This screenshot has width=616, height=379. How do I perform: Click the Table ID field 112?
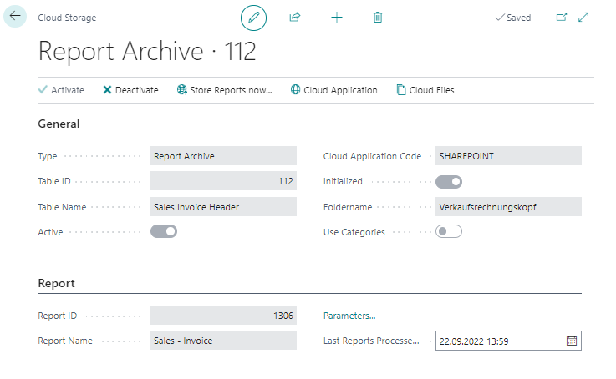223,181
